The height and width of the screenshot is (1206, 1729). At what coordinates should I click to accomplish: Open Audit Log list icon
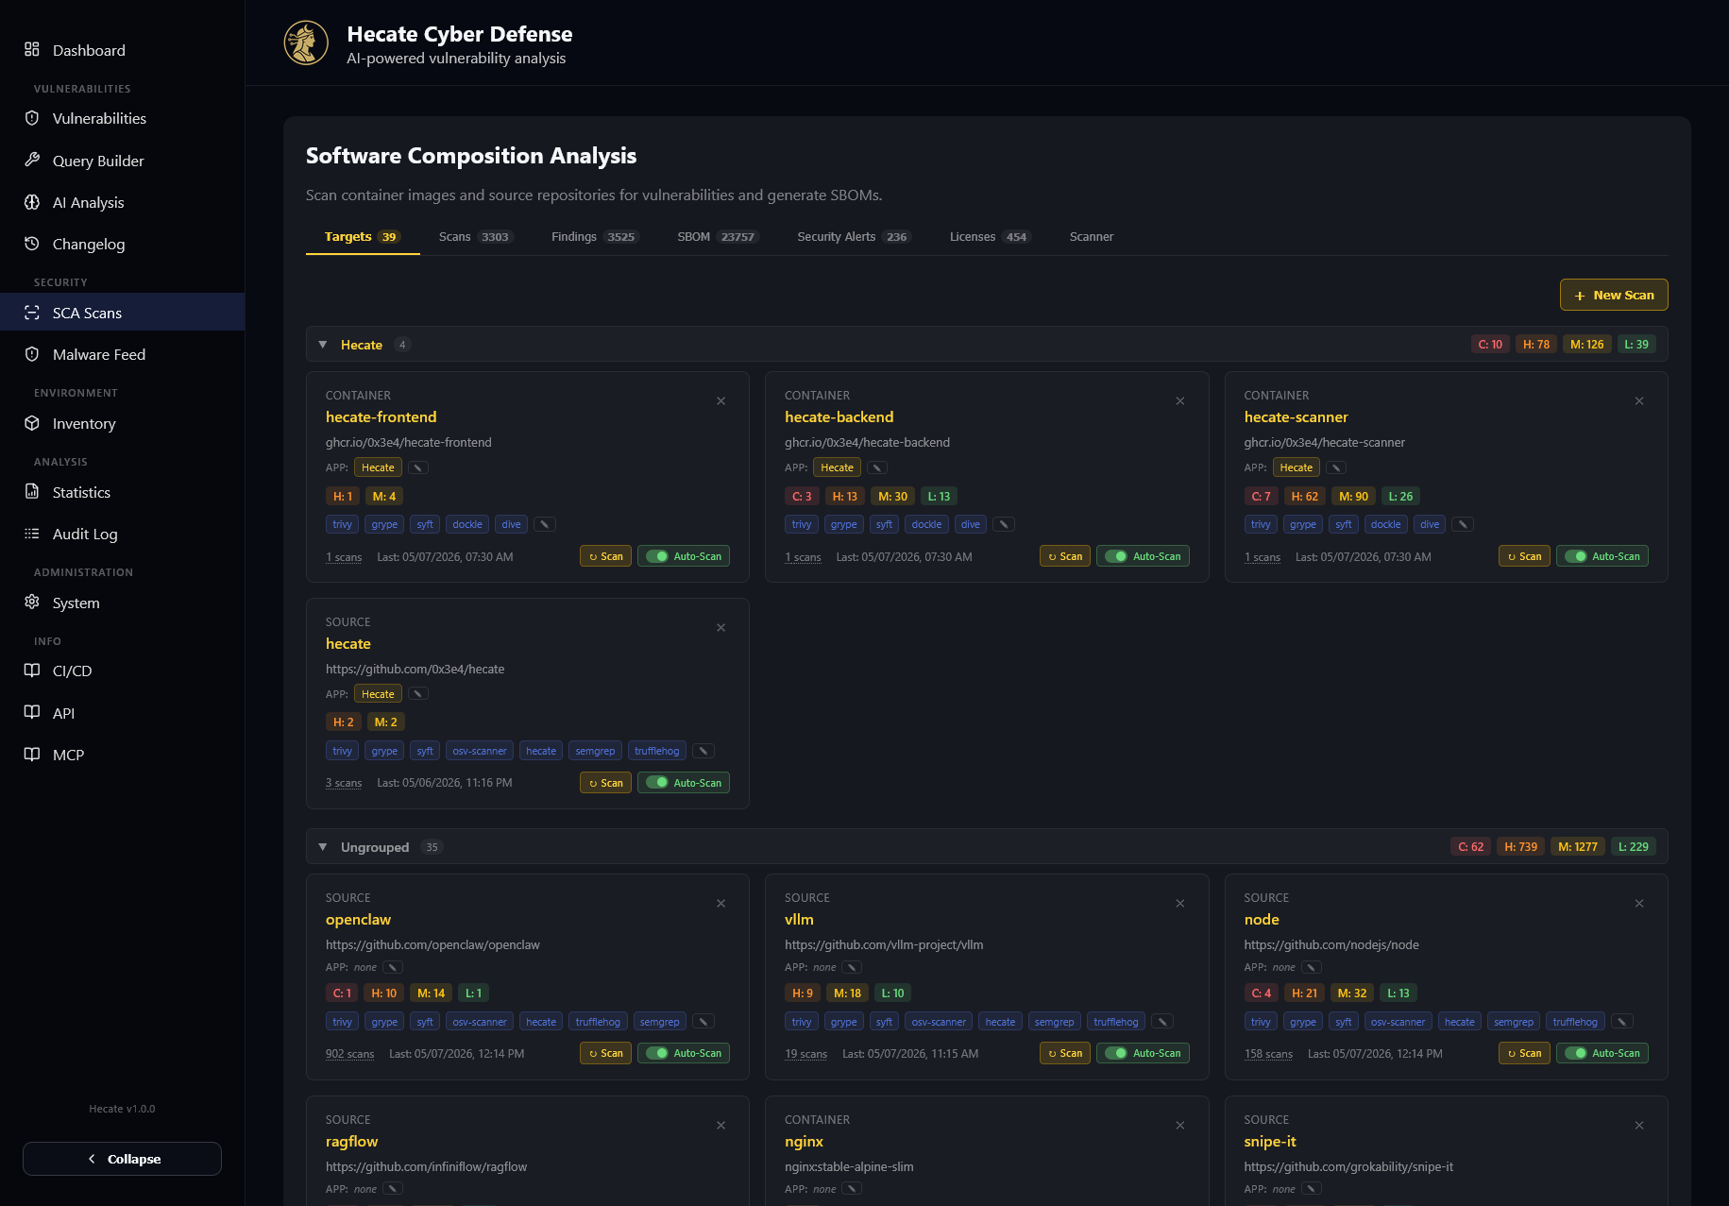click(32, 534)
